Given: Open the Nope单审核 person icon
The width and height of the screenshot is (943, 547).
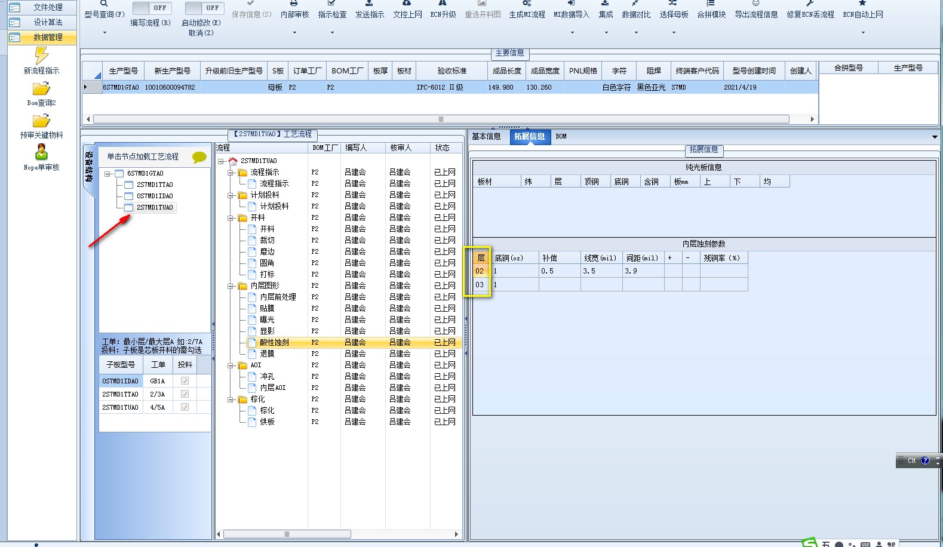Looking at the screenshot, I should (41, 152).
